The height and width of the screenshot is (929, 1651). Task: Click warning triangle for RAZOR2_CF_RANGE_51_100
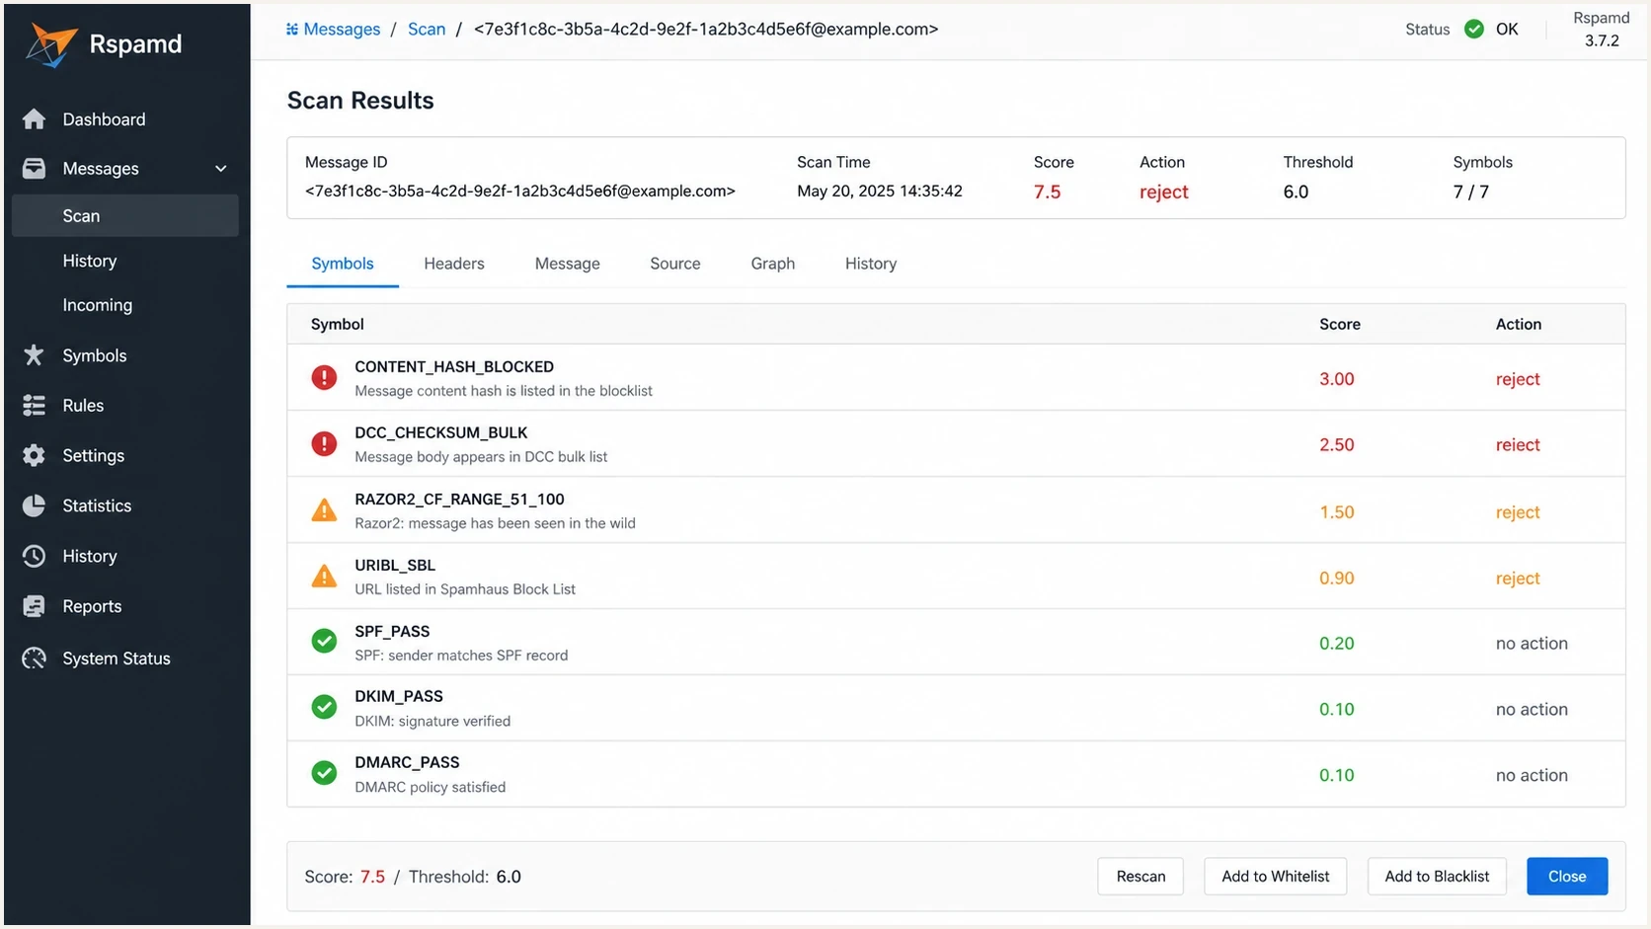324,510
